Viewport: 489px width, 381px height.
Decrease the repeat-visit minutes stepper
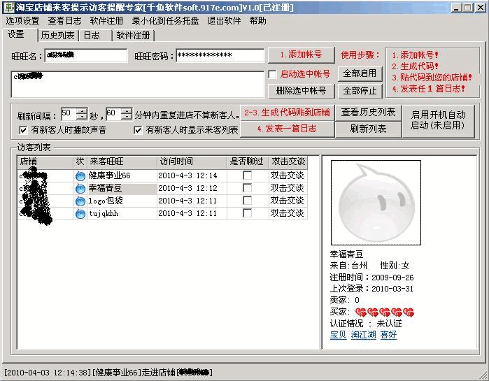click(127, 117)
